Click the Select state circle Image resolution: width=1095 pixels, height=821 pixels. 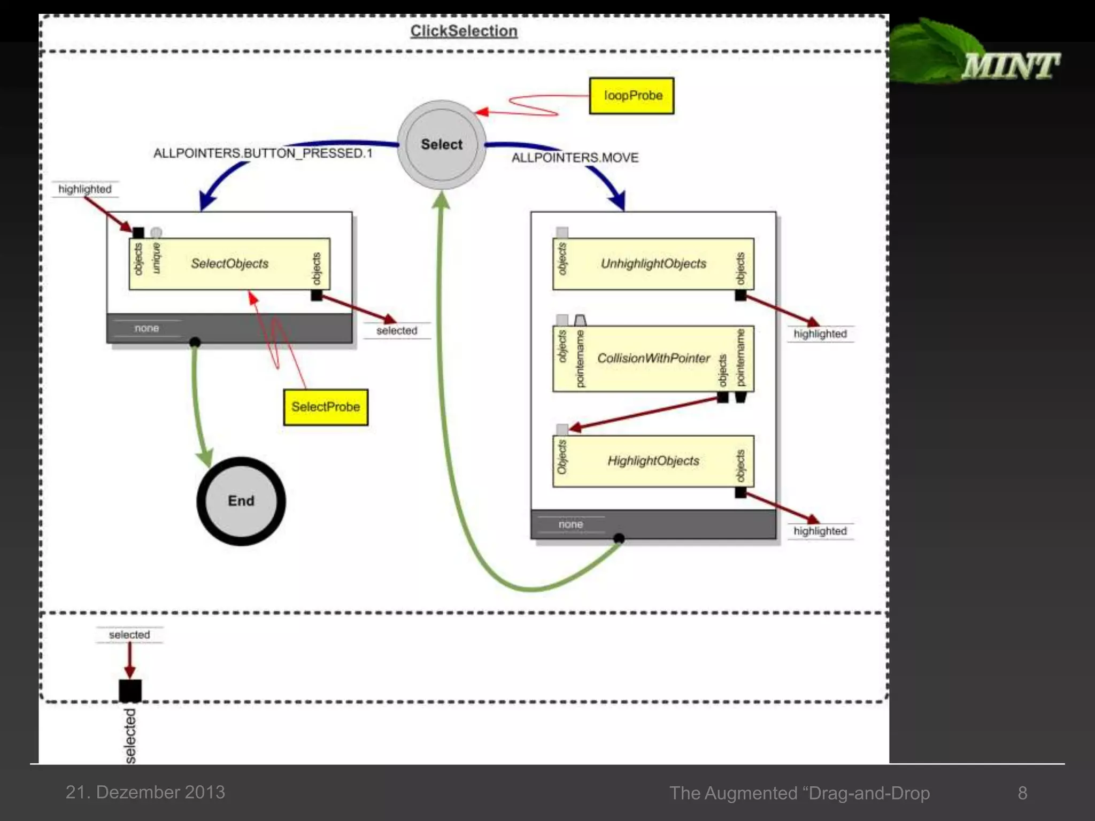(x=442, y=144)
